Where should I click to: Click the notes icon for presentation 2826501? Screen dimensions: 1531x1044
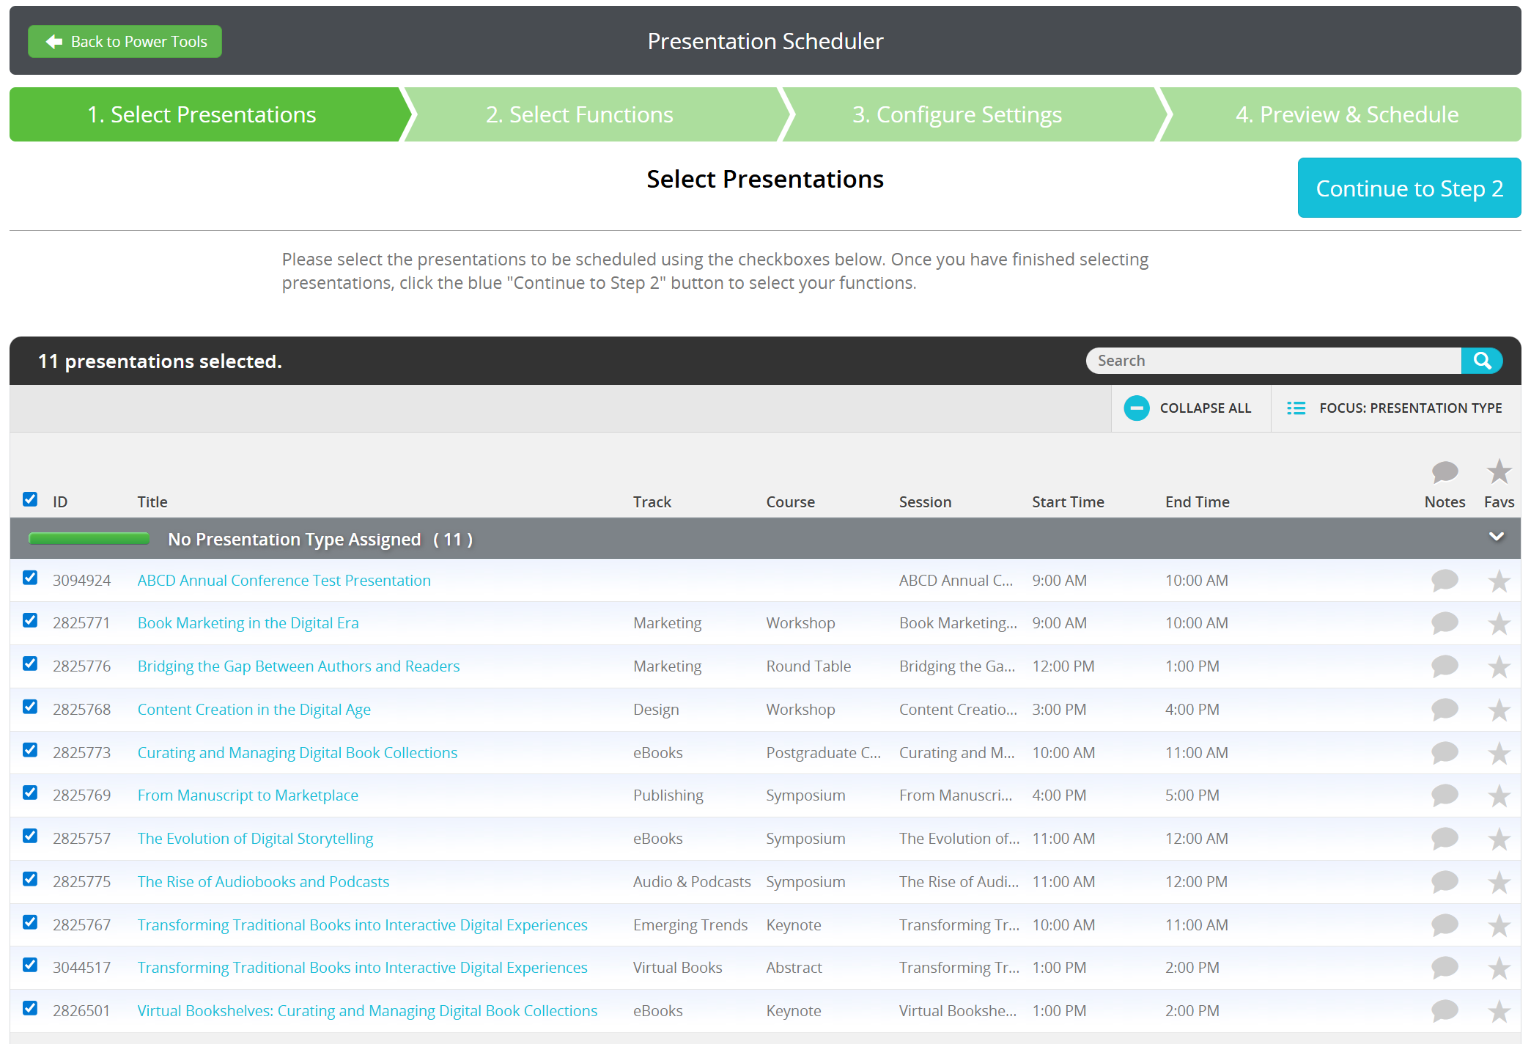tap(1444, 1011)
